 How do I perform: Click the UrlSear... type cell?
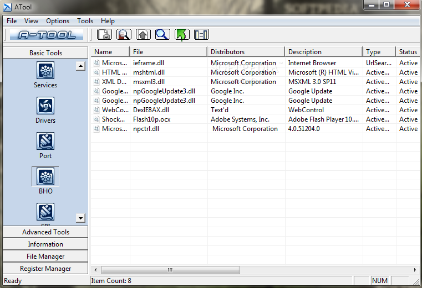pyautogui.click(x=379, y=63)
